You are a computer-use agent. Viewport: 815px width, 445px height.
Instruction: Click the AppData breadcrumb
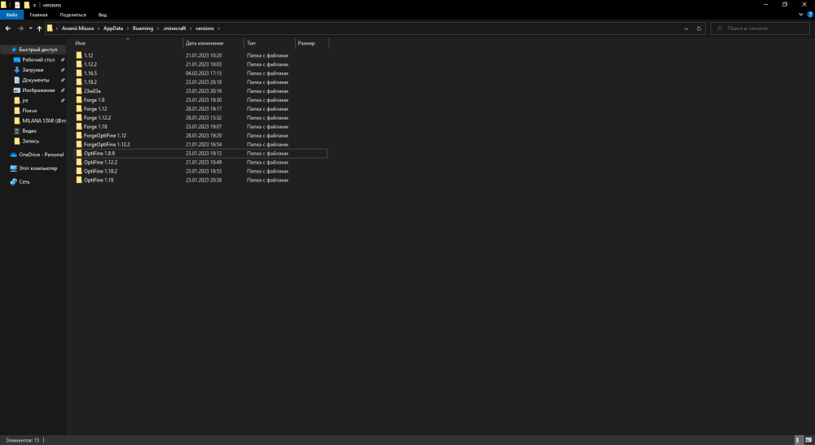[x=113, y=28]
